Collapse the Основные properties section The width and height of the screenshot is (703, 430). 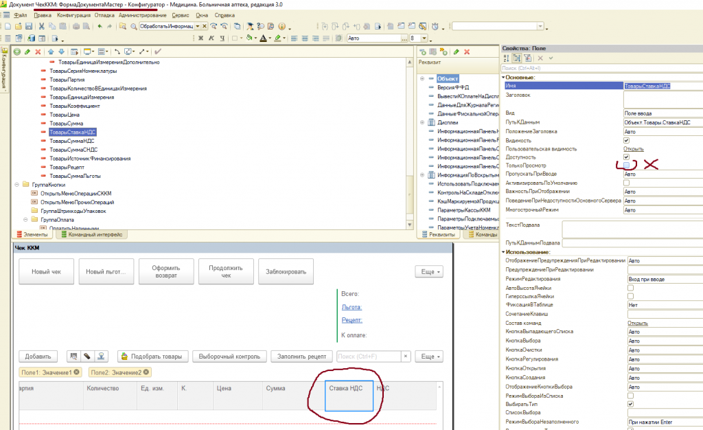pos(503,77)
